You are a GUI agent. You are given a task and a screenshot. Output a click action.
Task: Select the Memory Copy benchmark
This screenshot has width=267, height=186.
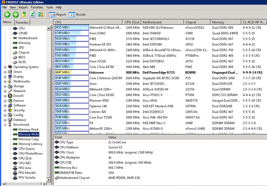(29, 139)
